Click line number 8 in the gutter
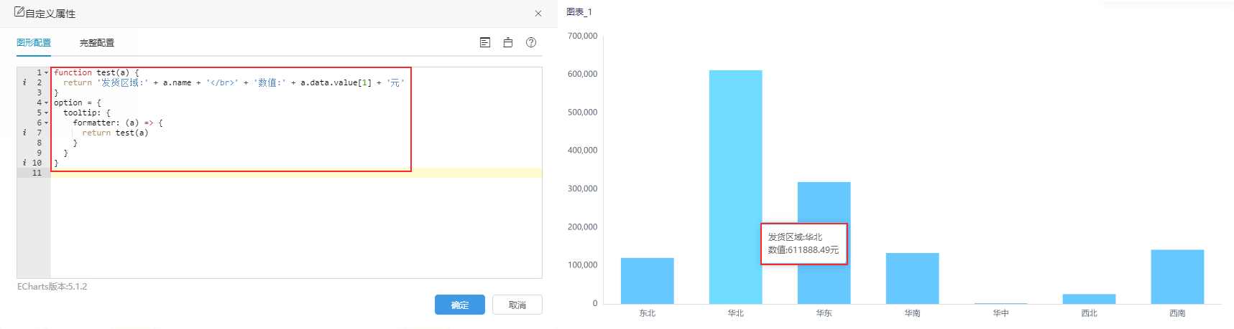This screenshot has height=329, width=1234. (x=40, y=143)
